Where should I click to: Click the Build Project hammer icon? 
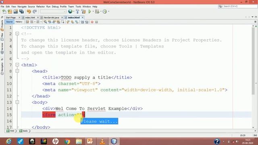pyautogui.click(x=77, y=12)
